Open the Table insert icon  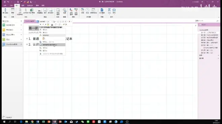point(12,11)
